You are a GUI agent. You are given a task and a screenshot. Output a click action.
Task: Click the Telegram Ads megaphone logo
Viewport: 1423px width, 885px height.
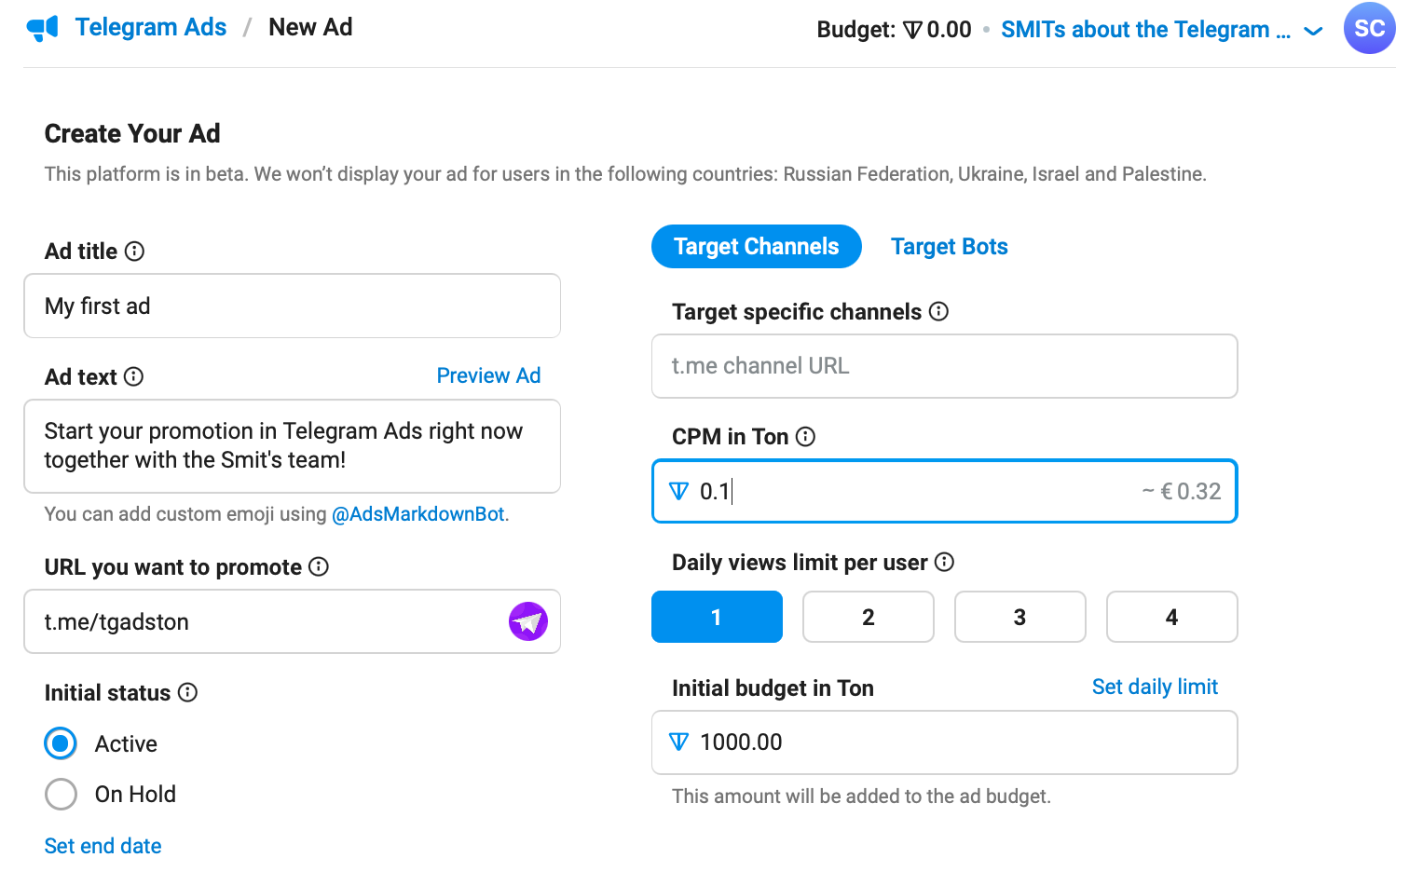[43, 28]
